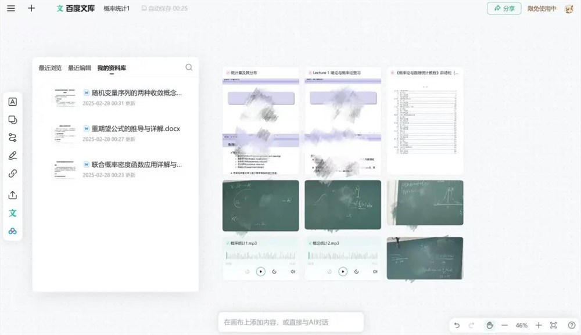This screenshot has width=581, height=335.
Task: Click the undo icon in bottom toolbar
Action: point(457,325)
